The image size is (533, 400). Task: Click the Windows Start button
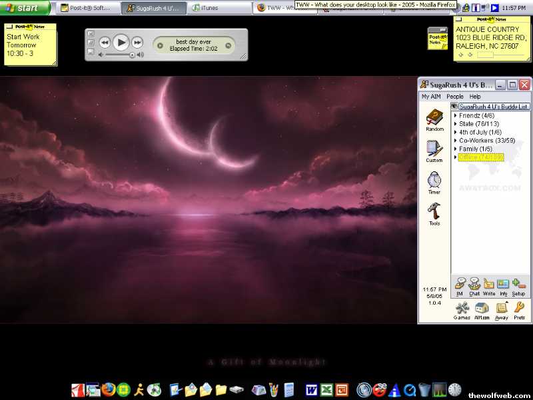pyautogui.click(x=25, y=8)
